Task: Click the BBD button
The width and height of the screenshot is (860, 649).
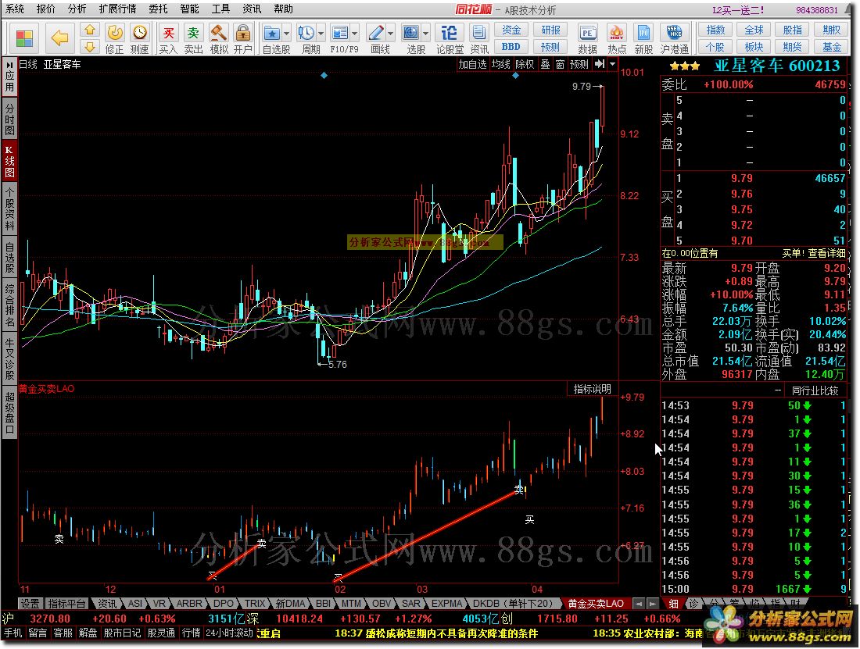Action: click(512, 47)
